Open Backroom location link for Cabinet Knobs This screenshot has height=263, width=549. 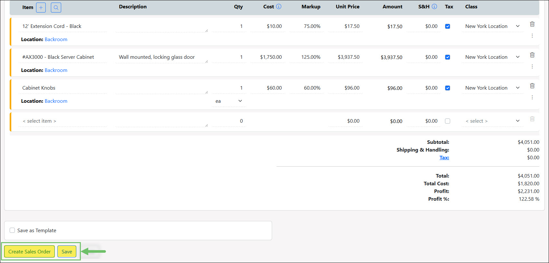tap(56, 101)
